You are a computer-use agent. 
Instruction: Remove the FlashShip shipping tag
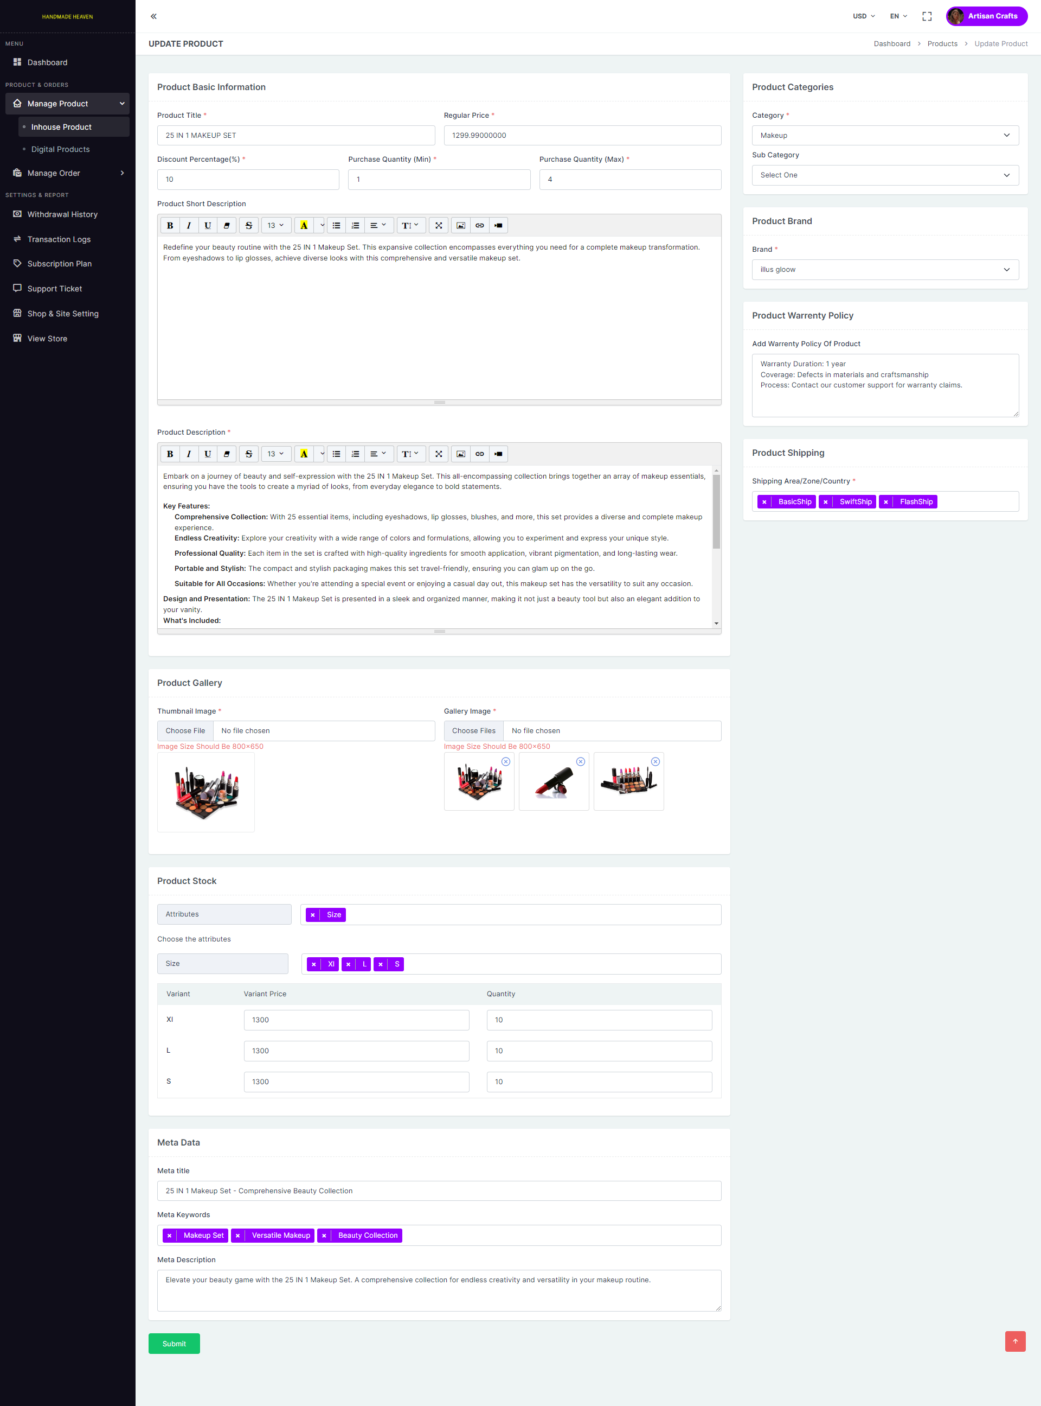(x=885, y=502)
